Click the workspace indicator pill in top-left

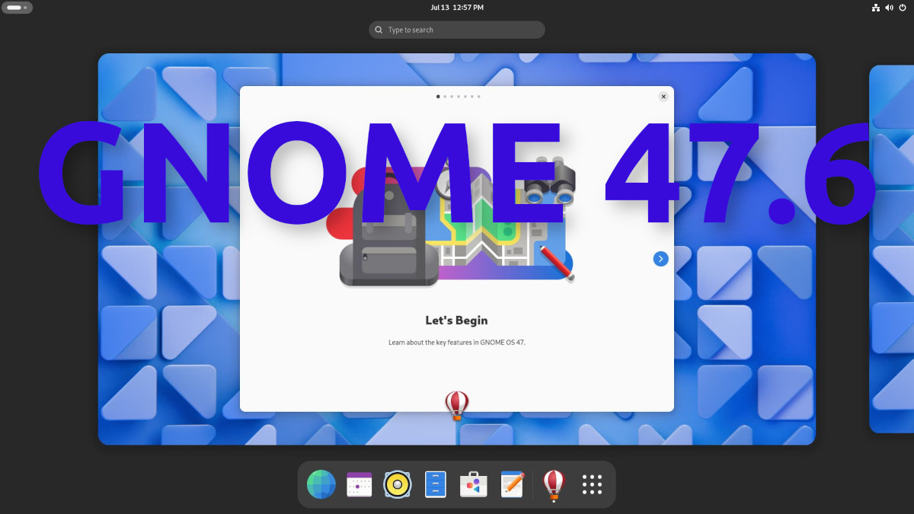18,8
